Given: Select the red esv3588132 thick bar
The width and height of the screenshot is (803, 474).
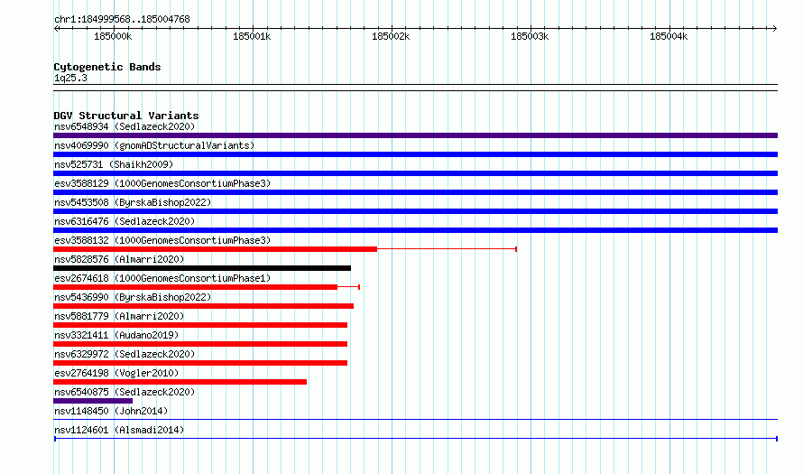Looking at the screenshot, I should coord(215,249).
